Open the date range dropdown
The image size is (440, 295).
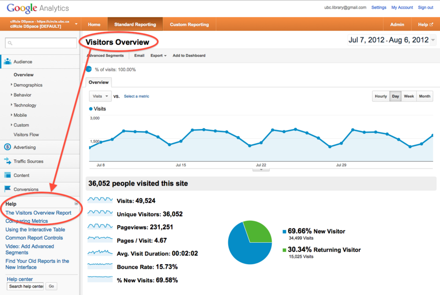tap(433, 40)
